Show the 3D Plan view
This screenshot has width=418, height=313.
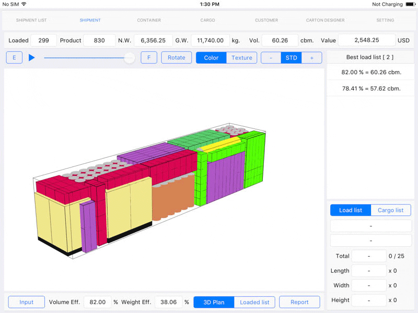pos(214,303)
